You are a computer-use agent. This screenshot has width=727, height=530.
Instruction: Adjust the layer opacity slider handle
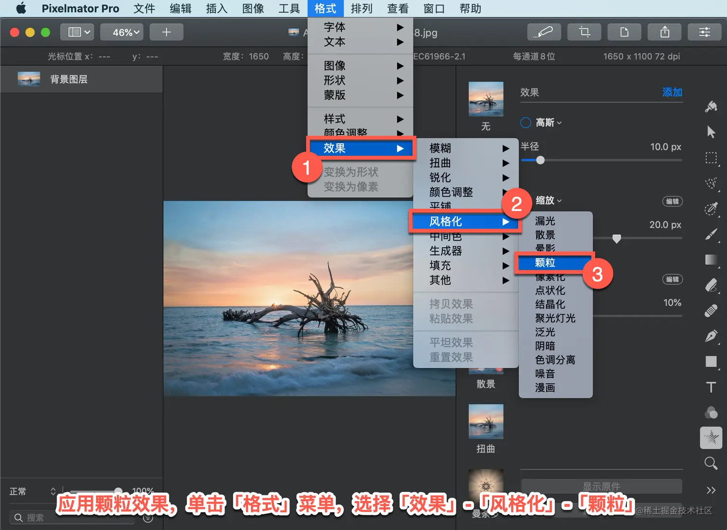(118, 491)
